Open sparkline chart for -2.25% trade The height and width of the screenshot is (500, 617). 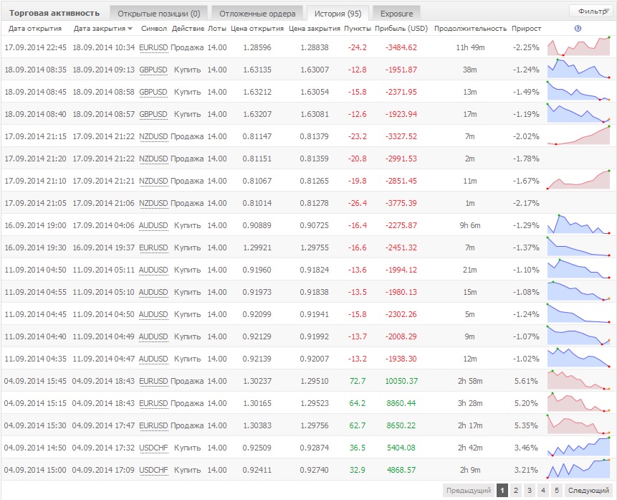(578, 47)
